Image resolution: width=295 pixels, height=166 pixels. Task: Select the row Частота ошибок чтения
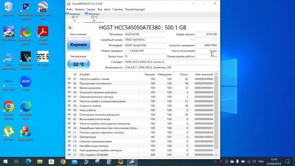[x=141, y=79]
